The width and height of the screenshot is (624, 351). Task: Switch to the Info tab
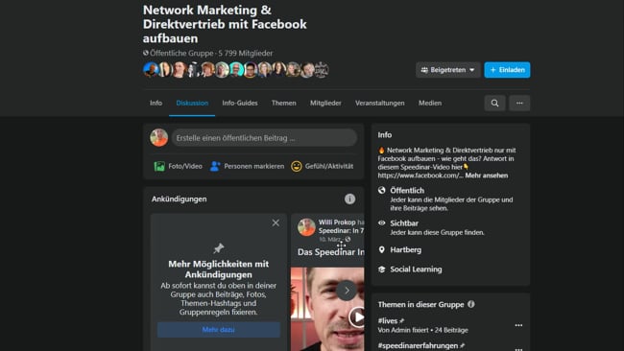[156, 103]
